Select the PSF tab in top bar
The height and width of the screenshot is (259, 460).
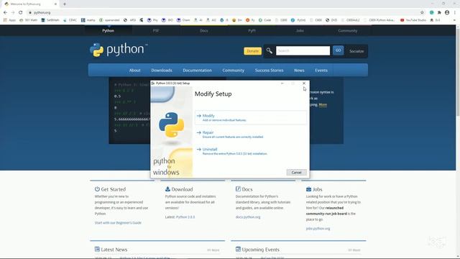(x=156, y=30)
